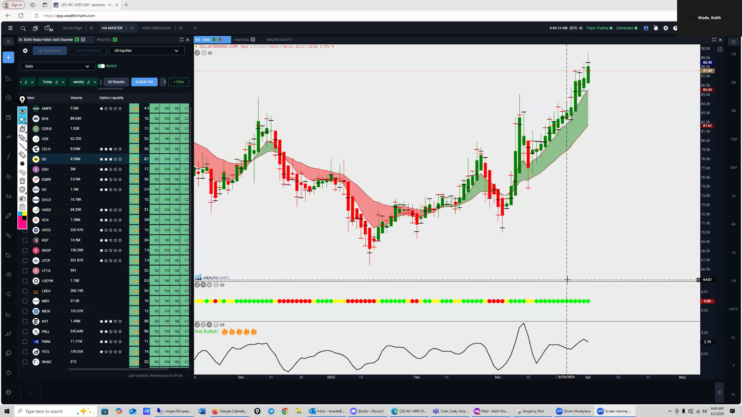The height and width of the screenshot is (417, 742).
Task: Switch to the APEX DRKHADAY tab
Action: tap(157, 28)
